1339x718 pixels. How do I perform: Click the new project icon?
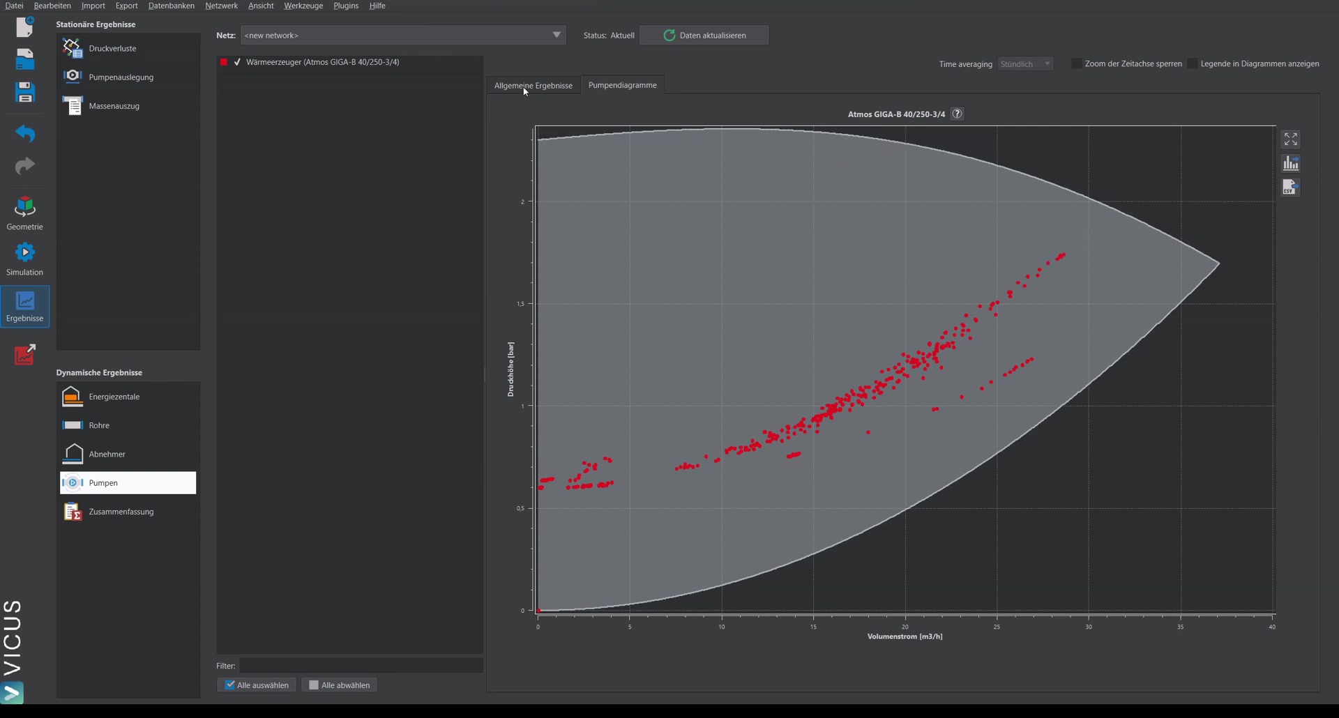click(x=25, y=26)
